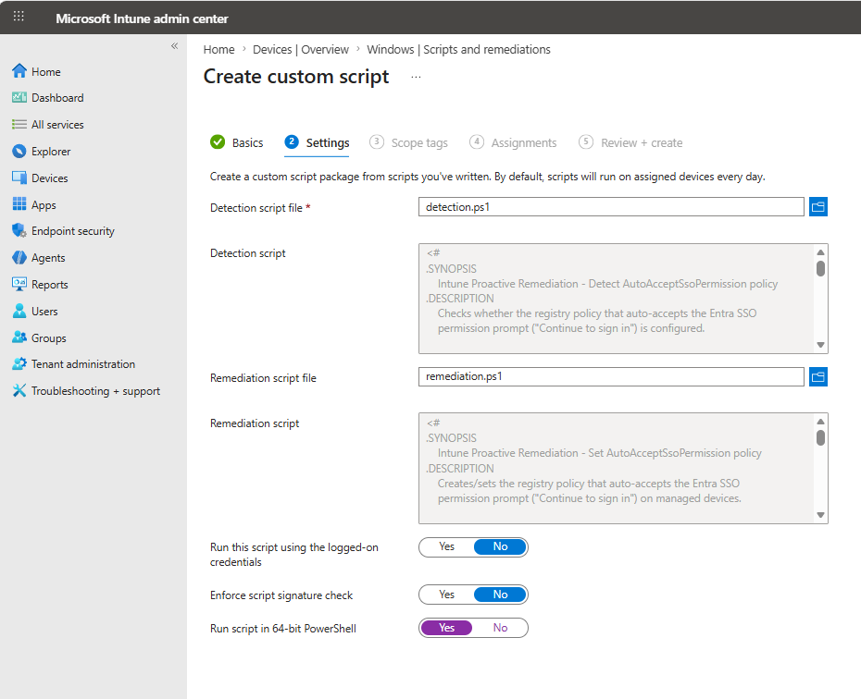Click the Apps grid icon

click(19, 204)
